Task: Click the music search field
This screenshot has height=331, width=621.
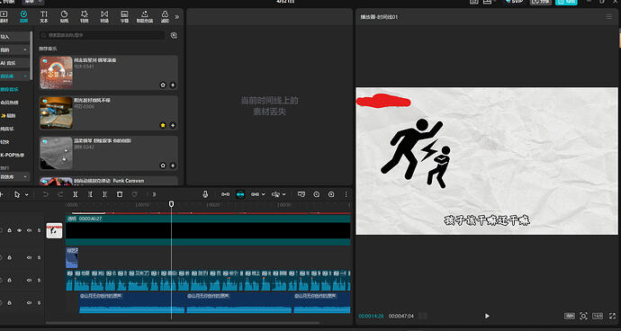Action: 102,35
